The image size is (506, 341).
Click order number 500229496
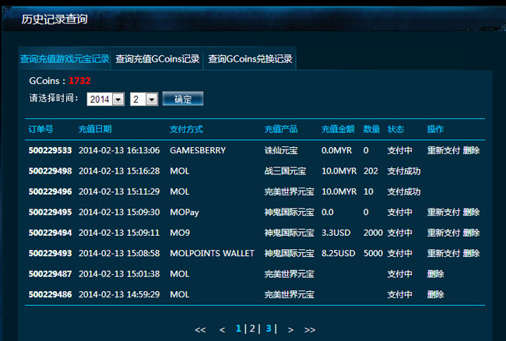click(50, 192)
